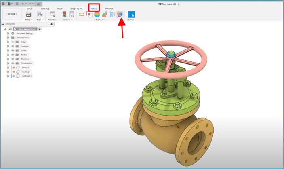Click the Wheel:1 component box icon
Screen dimensions: 284x169
pos(18,68)
